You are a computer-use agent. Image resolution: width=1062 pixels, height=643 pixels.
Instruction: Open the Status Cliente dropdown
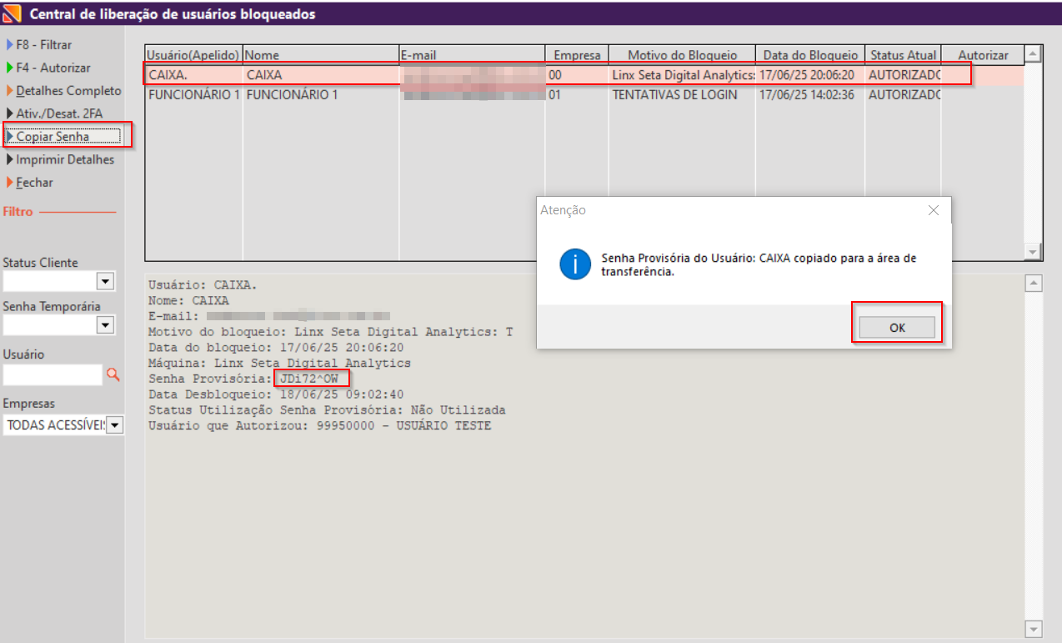point(105,281)
